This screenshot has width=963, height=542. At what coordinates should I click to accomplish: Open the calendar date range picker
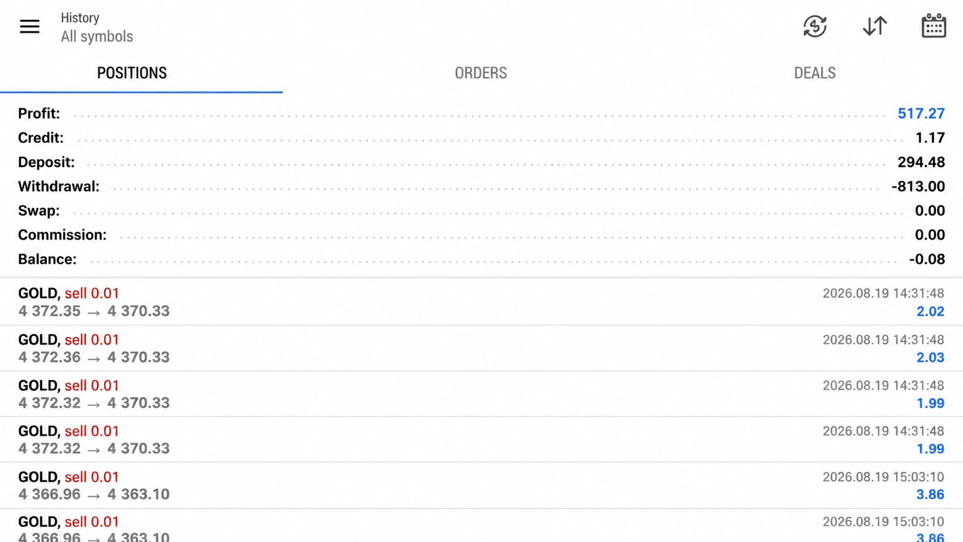coord(934,26)
